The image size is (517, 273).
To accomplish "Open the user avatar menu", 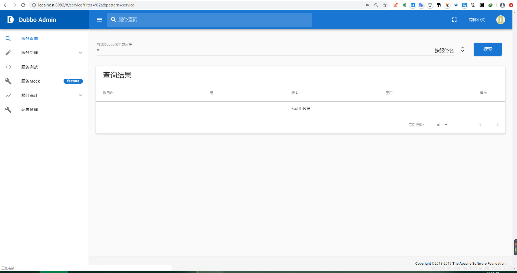I will tap(501, 20).
